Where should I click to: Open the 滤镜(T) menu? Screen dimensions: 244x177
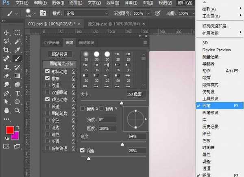pos(131,3)
